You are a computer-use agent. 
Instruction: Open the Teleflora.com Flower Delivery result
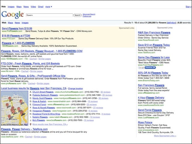[24, 129]
